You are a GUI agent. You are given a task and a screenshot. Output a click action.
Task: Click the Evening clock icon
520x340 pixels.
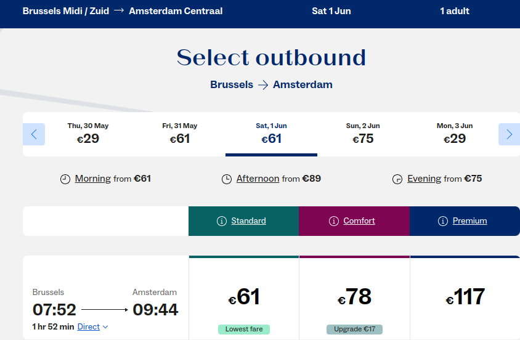(x=397, y=179)
